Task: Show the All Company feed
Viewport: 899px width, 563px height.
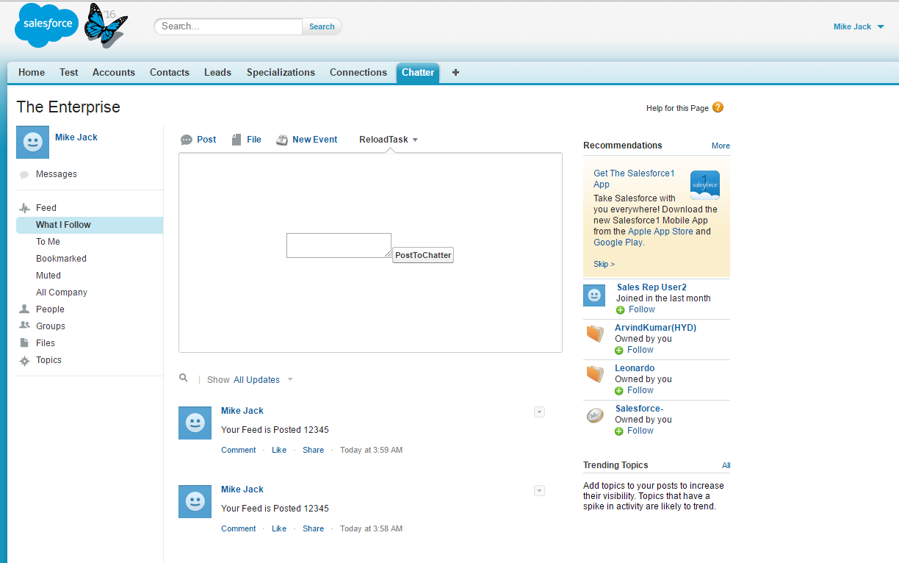Action: (x=62, y=293)
